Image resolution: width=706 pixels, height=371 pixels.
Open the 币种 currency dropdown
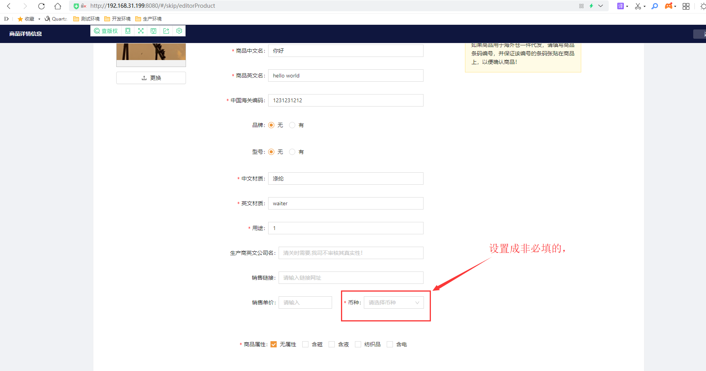[x=393, y=302]
